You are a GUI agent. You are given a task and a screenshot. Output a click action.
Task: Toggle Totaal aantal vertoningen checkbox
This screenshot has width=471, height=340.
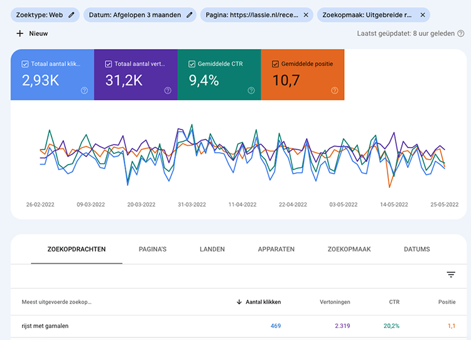[x=109, y=64]
